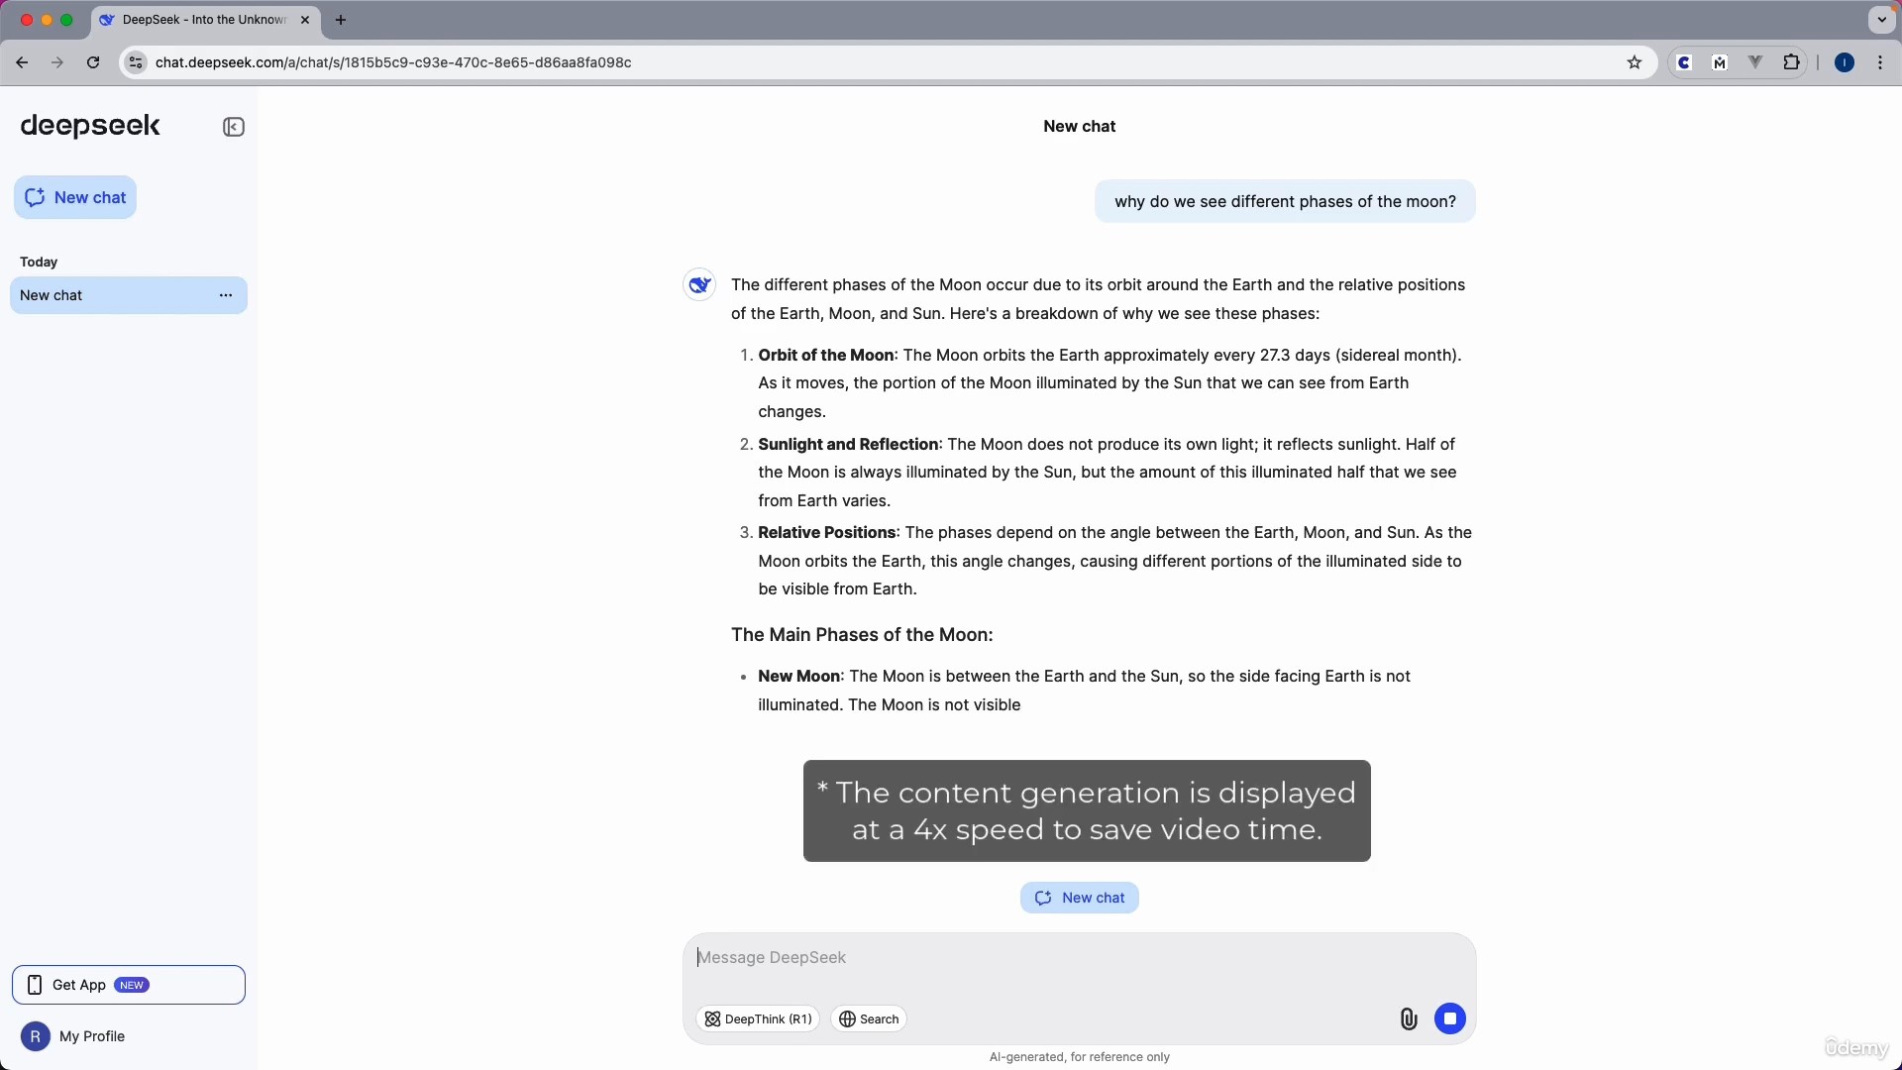
Task: Go forward in browser history
Action: click(x=57, y=62)
